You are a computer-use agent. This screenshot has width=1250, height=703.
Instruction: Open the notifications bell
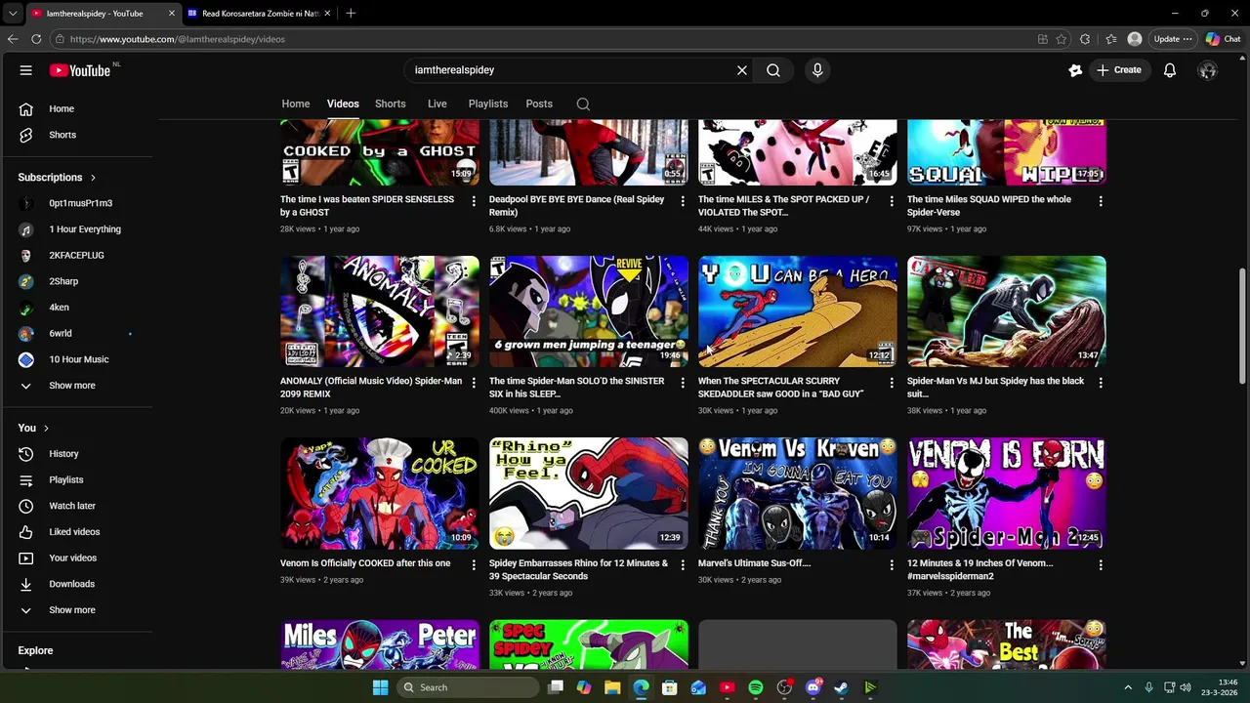pyautogui.click(x=1170, y=70)
